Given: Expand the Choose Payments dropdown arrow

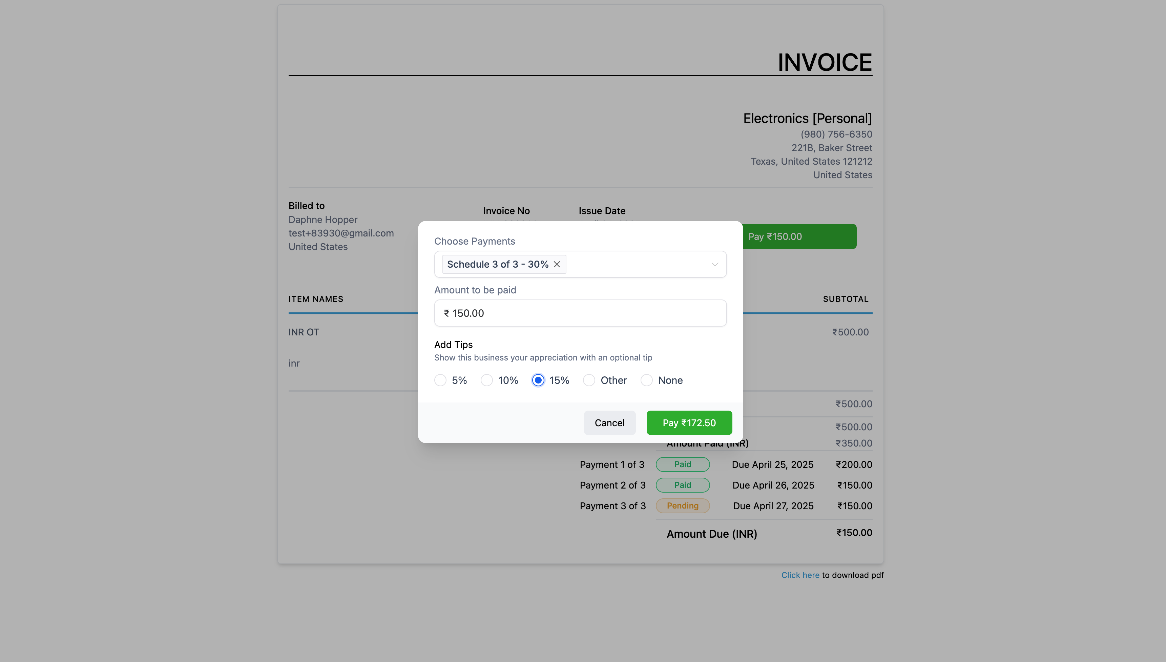Looking at the screenshot, I should coord(714,264).
